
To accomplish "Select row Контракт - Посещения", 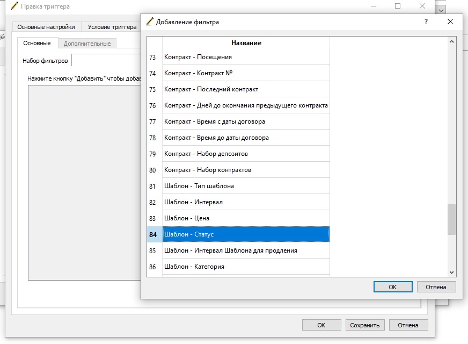I will [246, 57].
